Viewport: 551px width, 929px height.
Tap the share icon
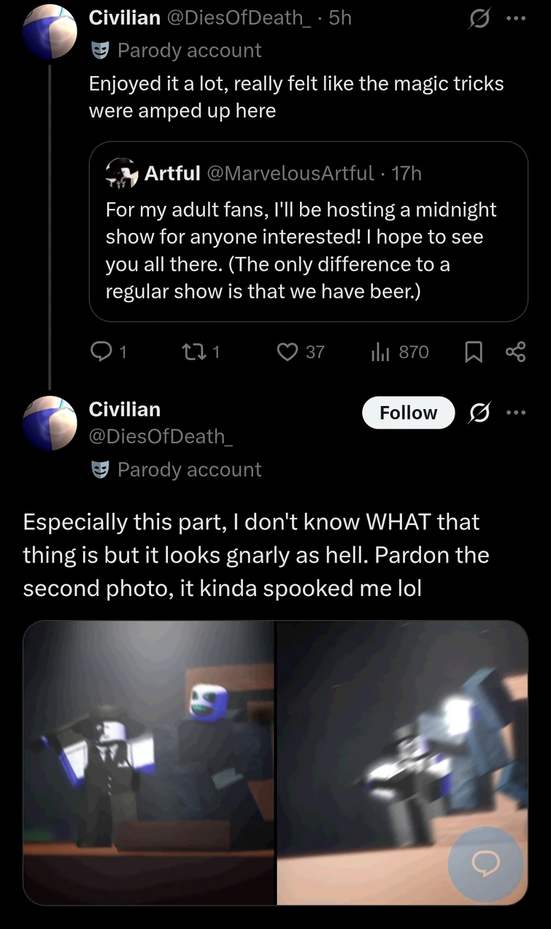click(x=515, y=353)
